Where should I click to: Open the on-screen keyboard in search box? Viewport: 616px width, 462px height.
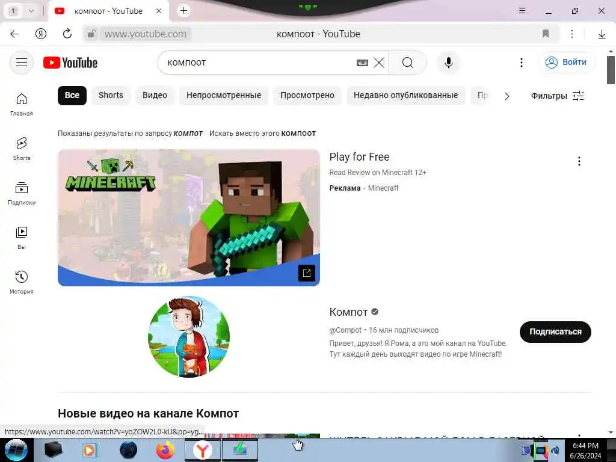pos(362,63)
